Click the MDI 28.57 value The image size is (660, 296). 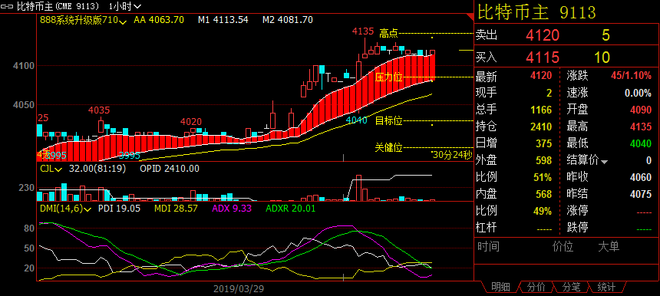pyautogui.click(x=176, y=208)
